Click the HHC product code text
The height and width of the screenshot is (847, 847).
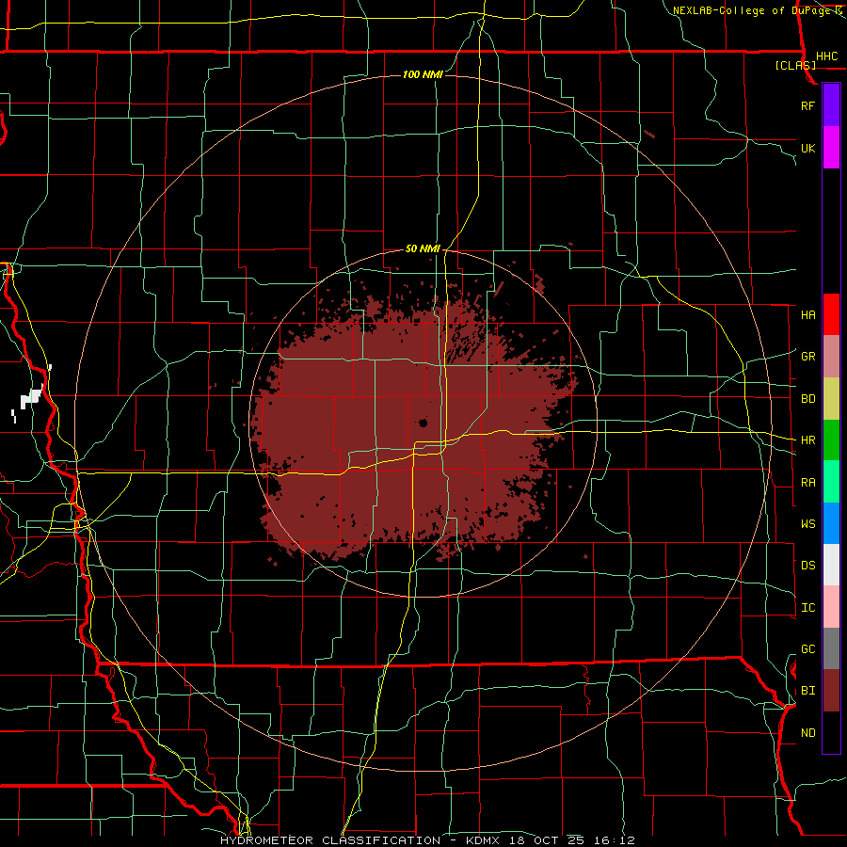pyautogui.click(x=826, y=56)
